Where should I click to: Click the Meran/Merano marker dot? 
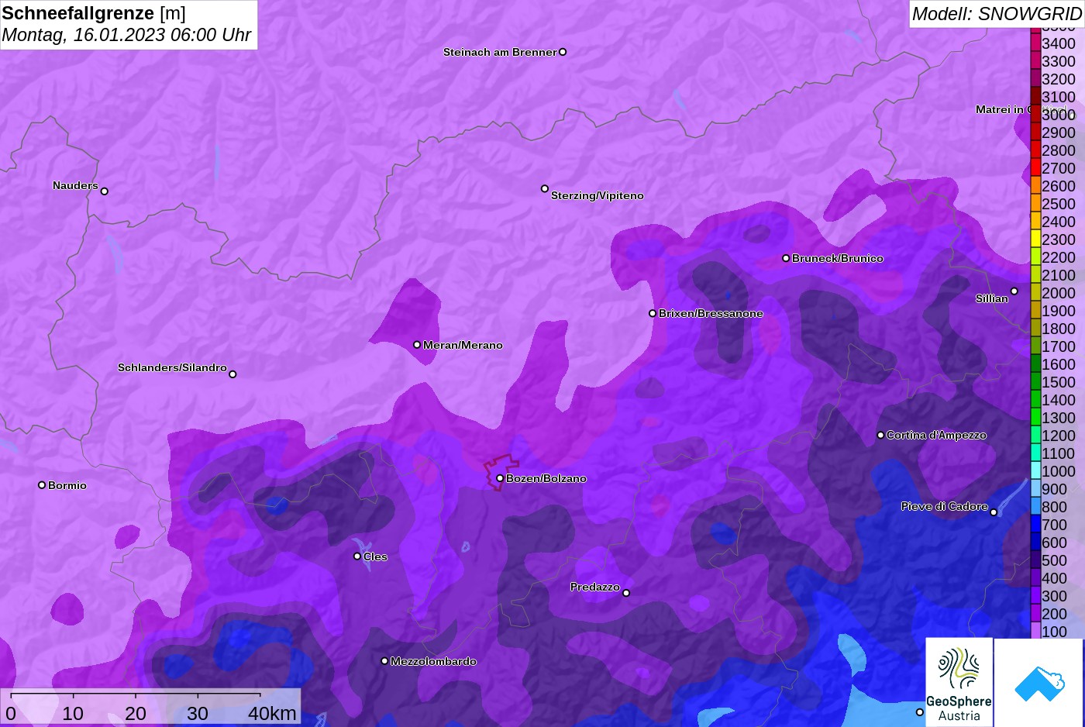click(417, 345)
